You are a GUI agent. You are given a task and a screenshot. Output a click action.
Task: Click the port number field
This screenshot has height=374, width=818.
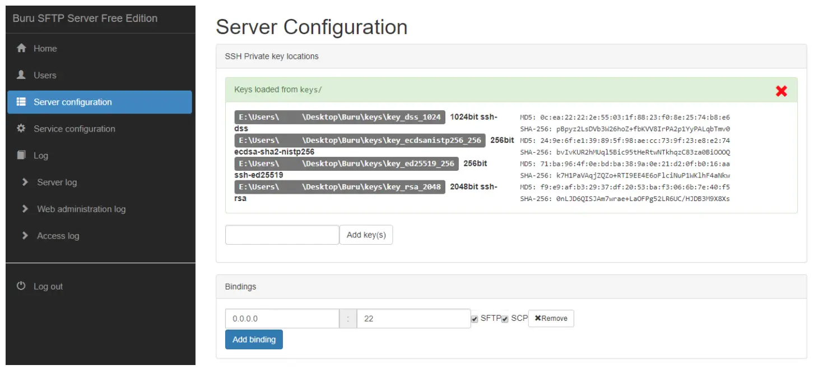(413, 319)
